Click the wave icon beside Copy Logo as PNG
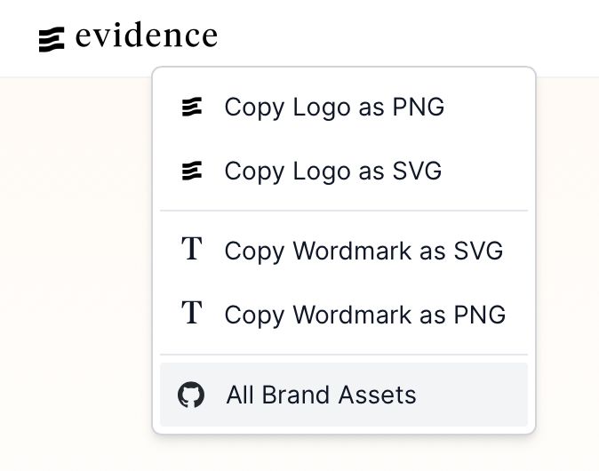This screenshot has height=471, width=599. coord(191,107)
